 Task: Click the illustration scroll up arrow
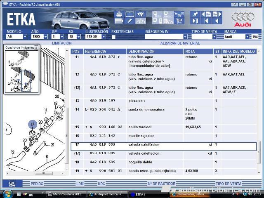[67, 50]
